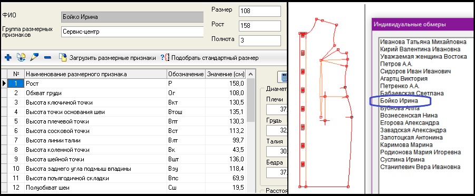Click the Рост value field showing 158

[x=260, y=26]
